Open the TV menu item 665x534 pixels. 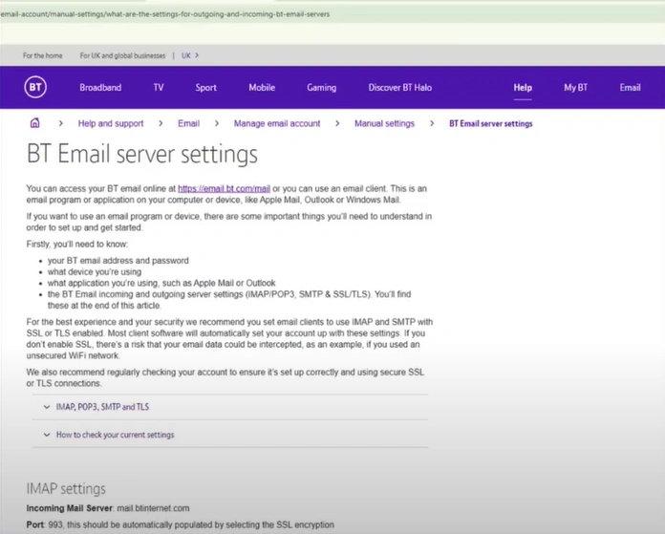(x=159, y=88)
